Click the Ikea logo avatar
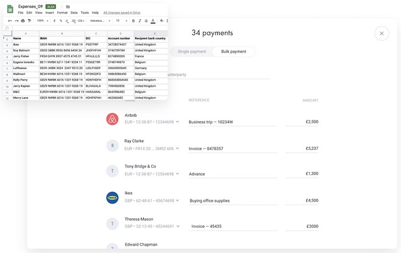The height and width of the screenshot is (253, 401). pos(112,198)
